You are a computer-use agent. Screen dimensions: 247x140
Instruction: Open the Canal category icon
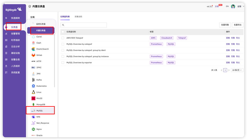[x=33, y=37]
